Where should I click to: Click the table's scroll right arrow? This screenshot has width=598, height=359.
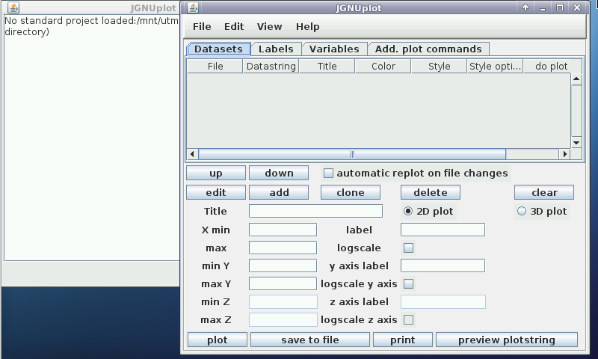tap(565, 154)
